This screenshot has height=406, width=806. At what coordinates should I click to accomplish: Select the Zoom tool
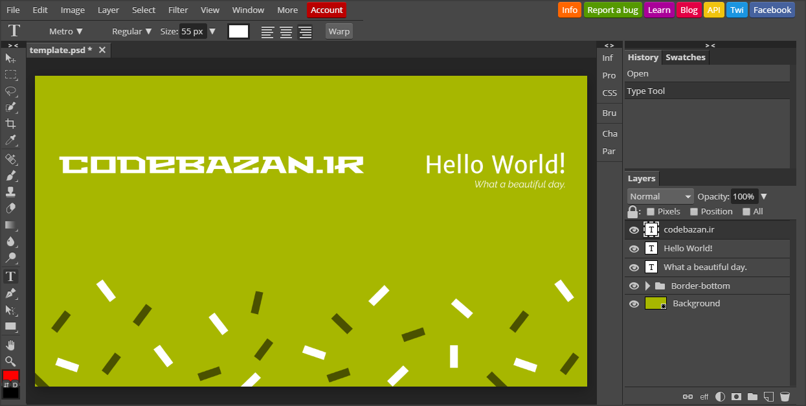pyautogui.click(x=11, y=361)
